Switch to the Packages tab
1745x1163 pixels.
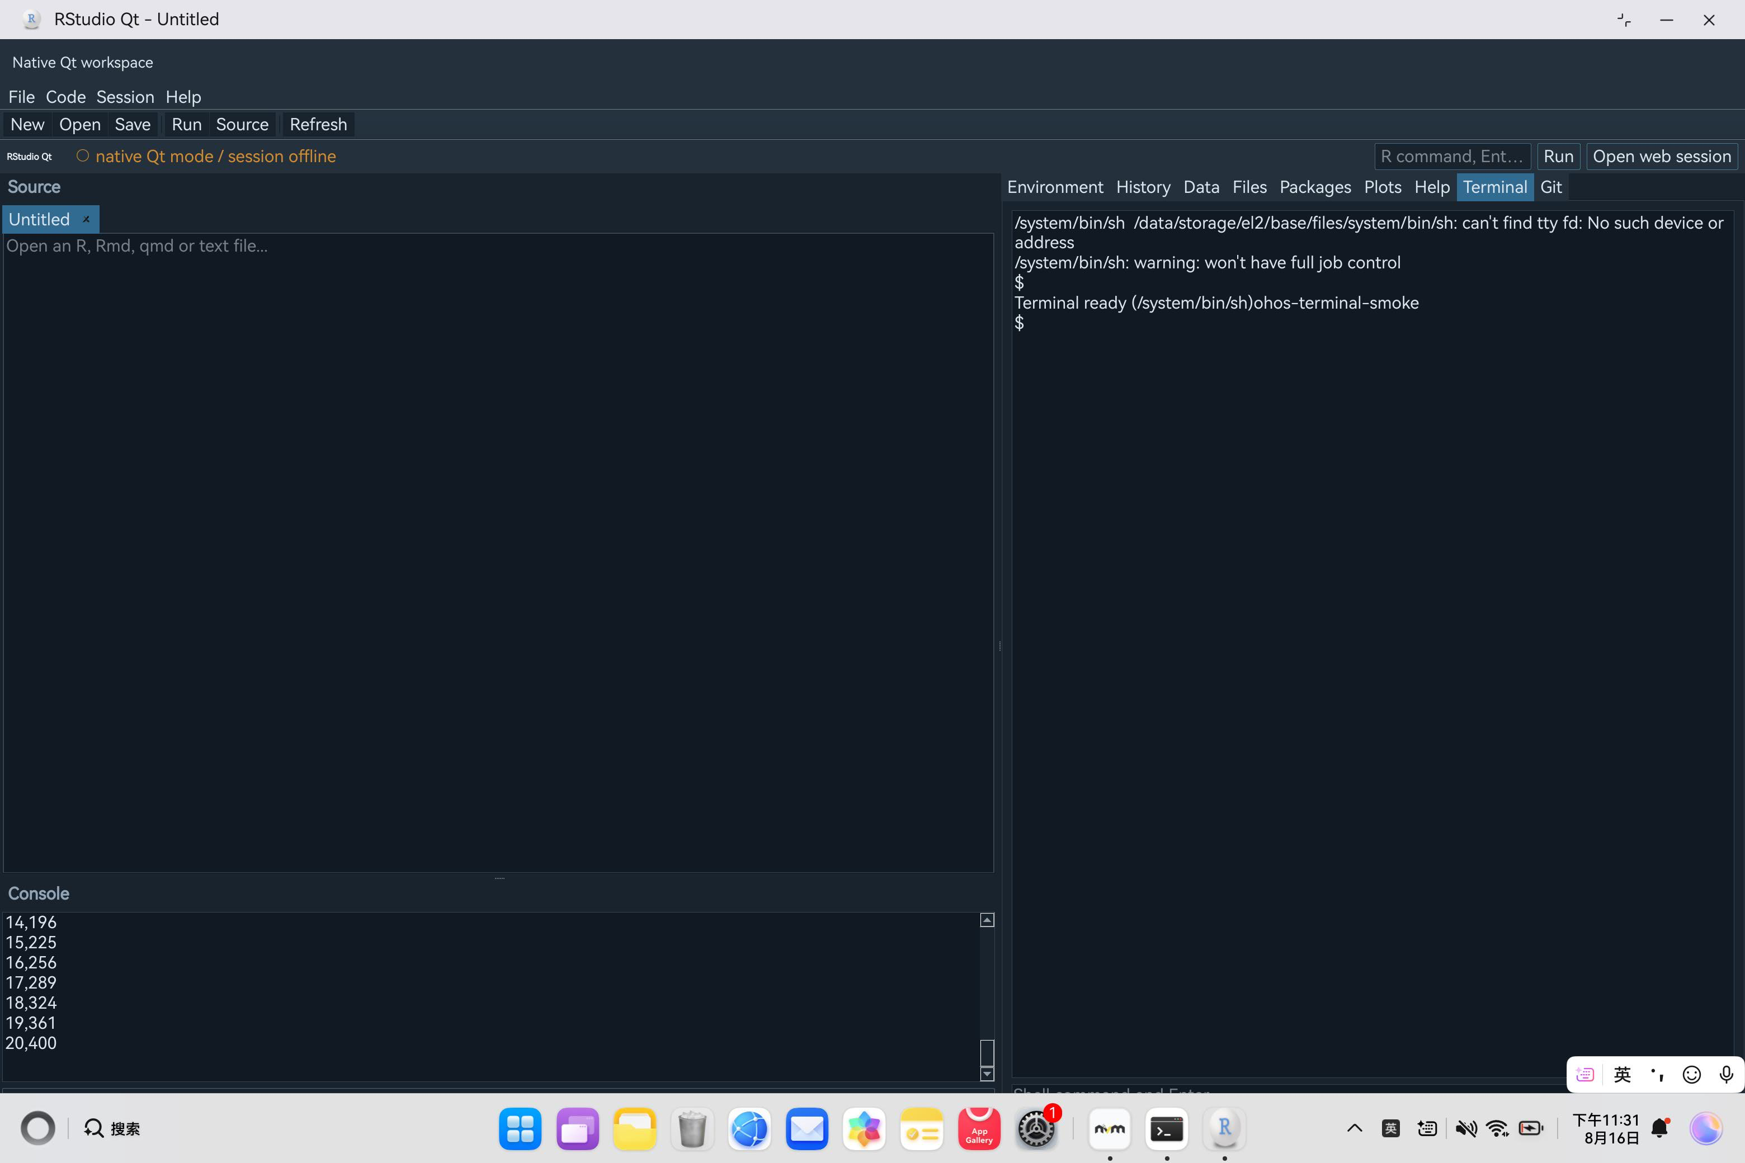[1315, 188]
